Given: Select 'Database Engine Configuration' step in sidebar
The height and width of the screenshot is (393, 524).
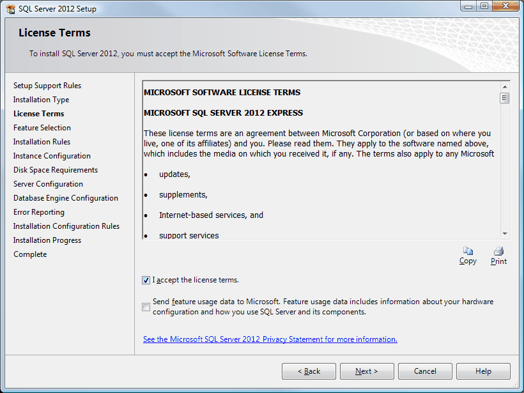Looking at the screenshot, I should [x=66, y=198].
